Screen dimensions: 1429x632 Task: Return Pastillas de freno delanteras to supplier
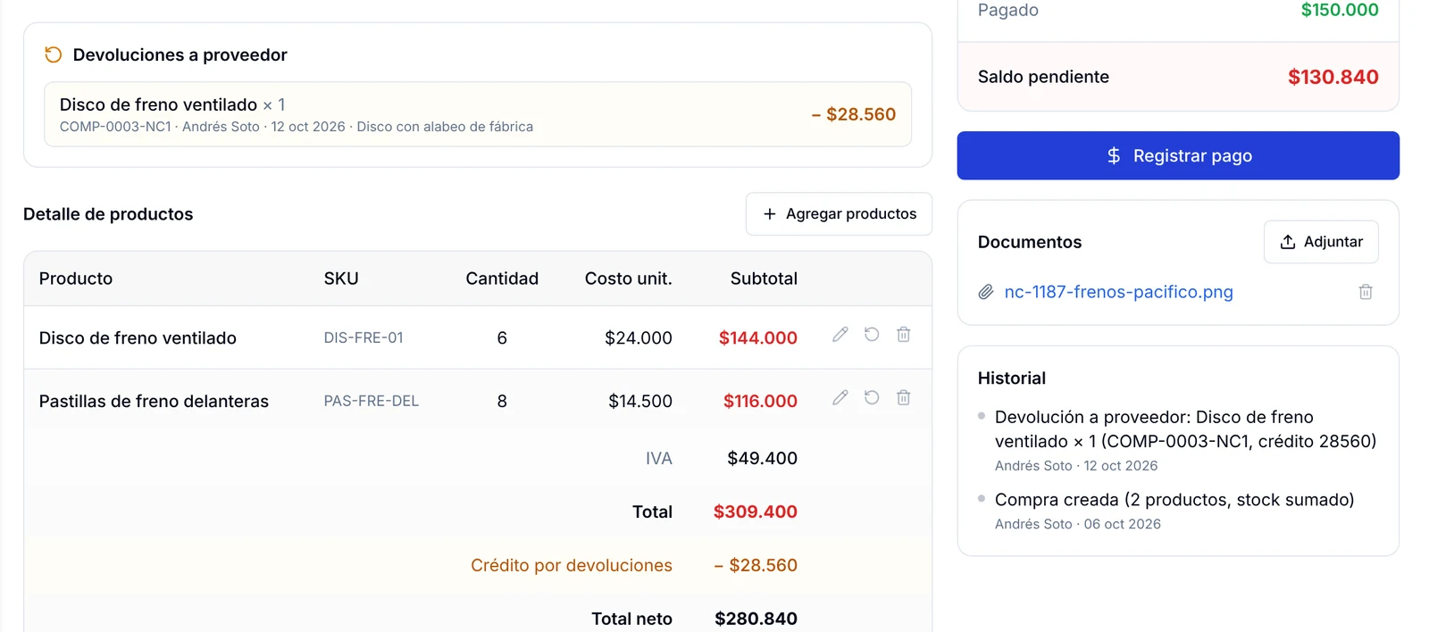pyautogui.click(x=872, y=397)
